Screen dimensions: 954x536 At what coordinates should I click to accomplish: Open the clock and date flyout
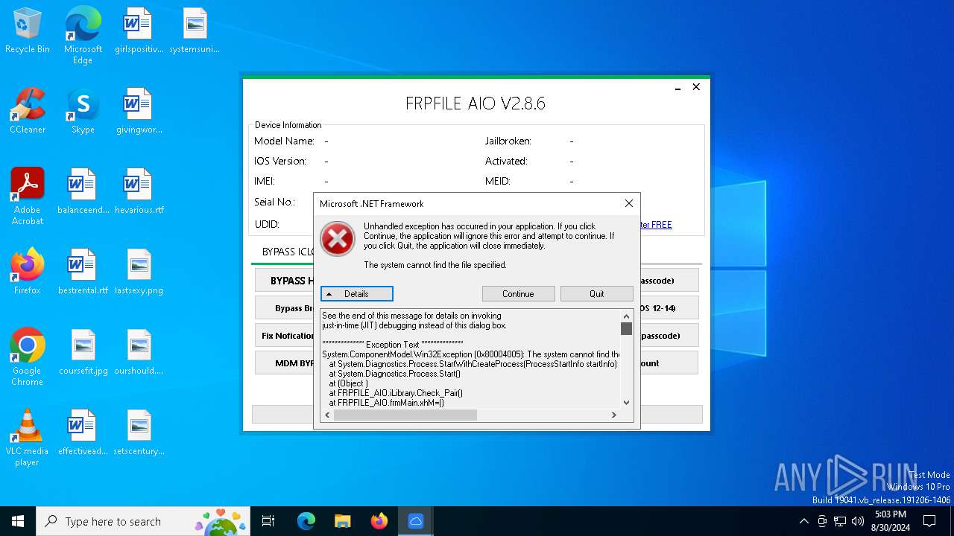point(890,521)
